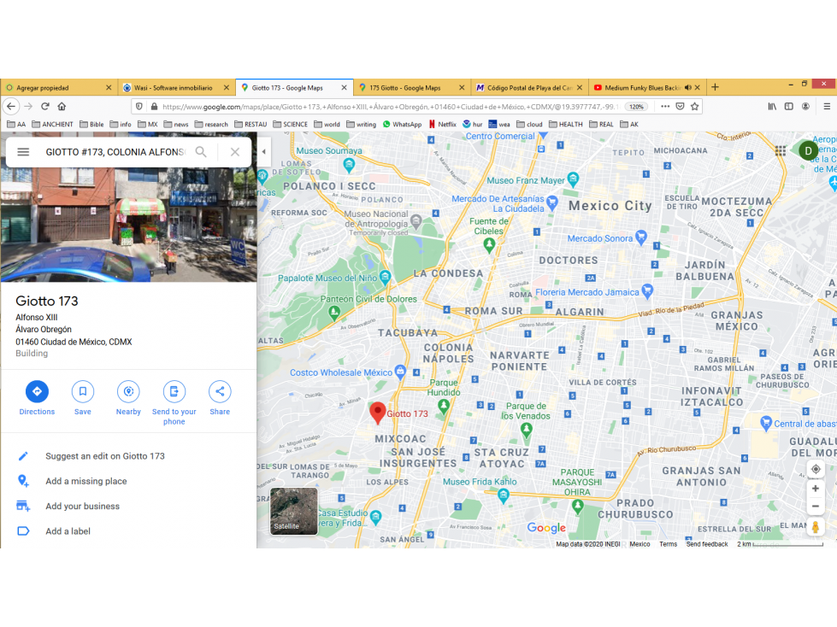Viewport: 837px width, 627px height.
Task: Click Add a label
Action: click(x=68, y=531)
